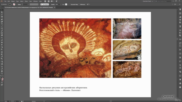Select the Free Transform tool
This screenshot has height=102, width=182.
[2, 45]
